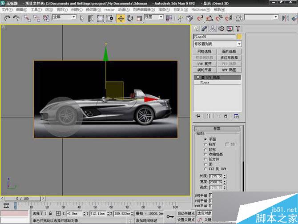Click the Pin Stack icon
Viewport: 298px width, 224px height.
point(198,116)
